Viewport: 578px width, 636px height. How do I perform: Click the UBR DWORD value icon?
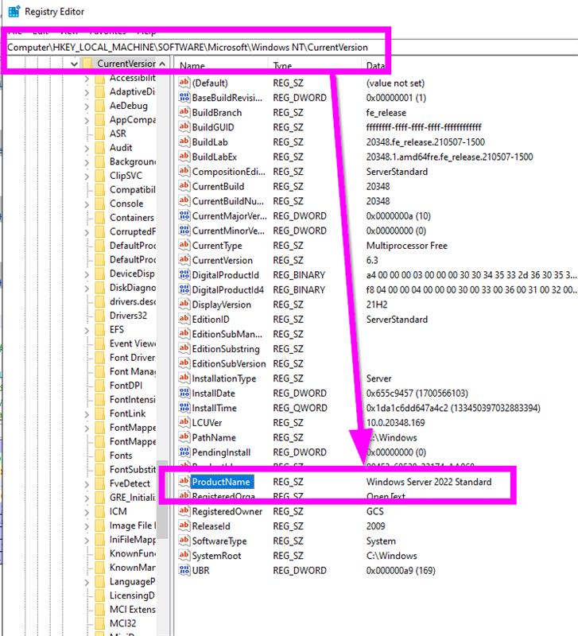184,570
